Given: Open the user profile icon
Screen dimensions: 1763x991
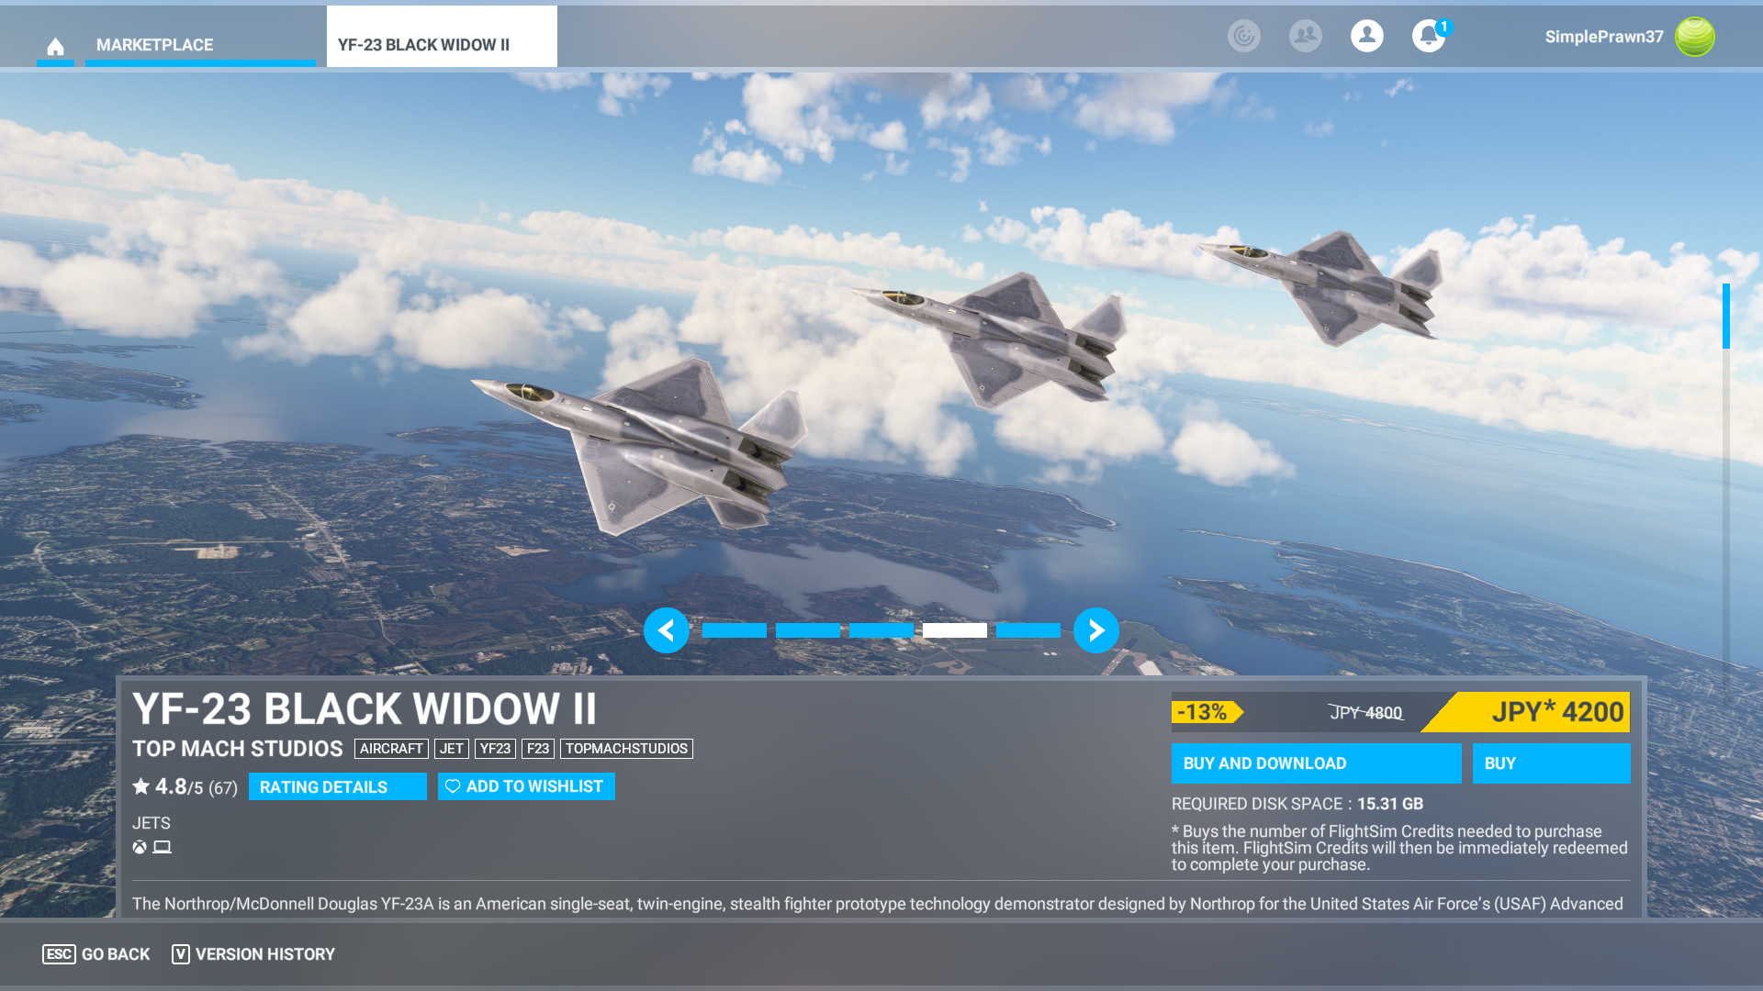Looking at the screenshot, I should point(1366,36).
